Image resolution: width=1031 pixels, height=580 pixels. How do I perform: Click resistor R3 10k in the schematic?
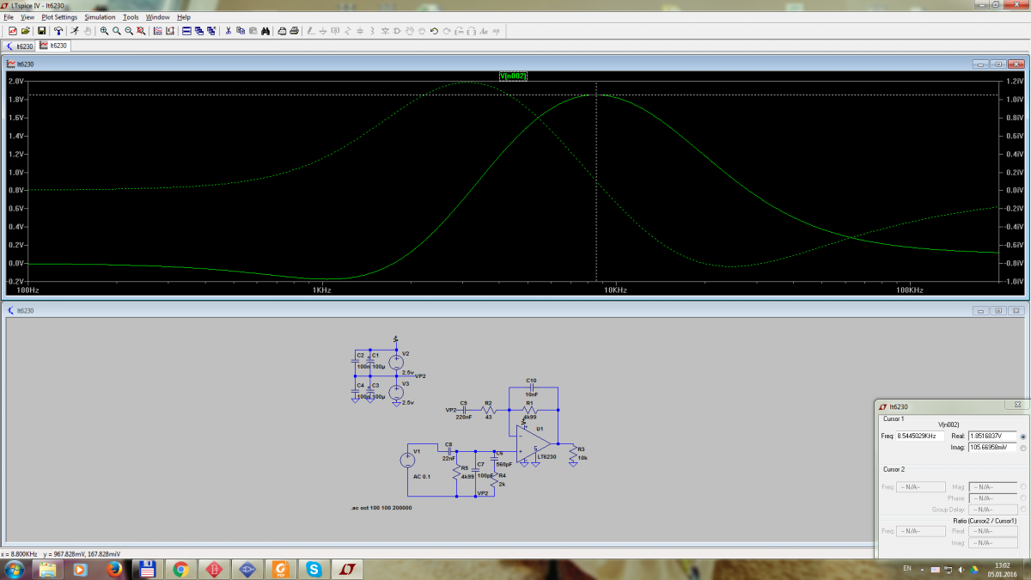[575, 454]
